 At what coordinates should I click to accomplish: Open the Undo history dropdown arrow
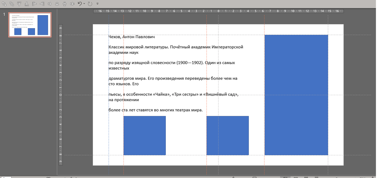coord(84,4)
